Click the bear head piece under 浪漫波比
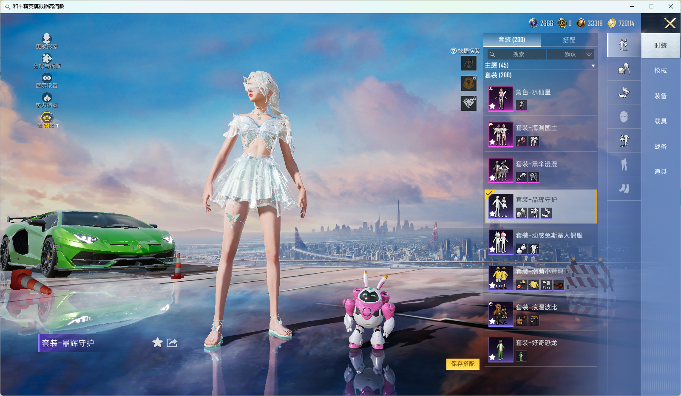681x396 pixels. (521, 321)
